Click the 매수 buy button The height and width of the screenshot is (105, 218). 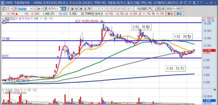[x=170, y=14]
